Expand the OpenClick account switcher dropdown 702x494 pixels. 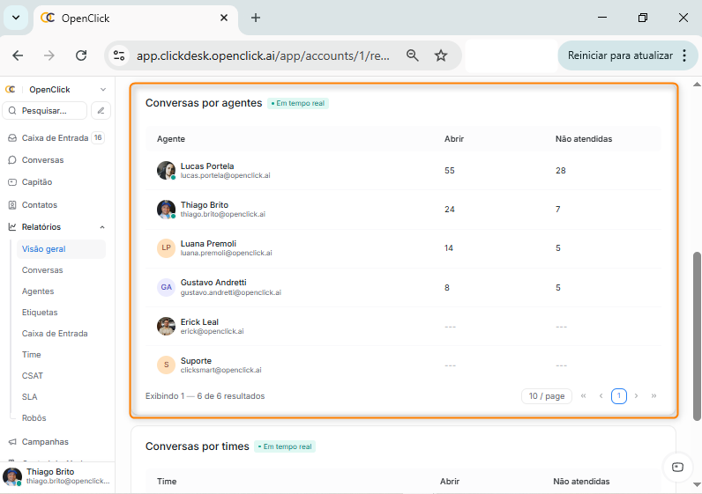[102, 89]
